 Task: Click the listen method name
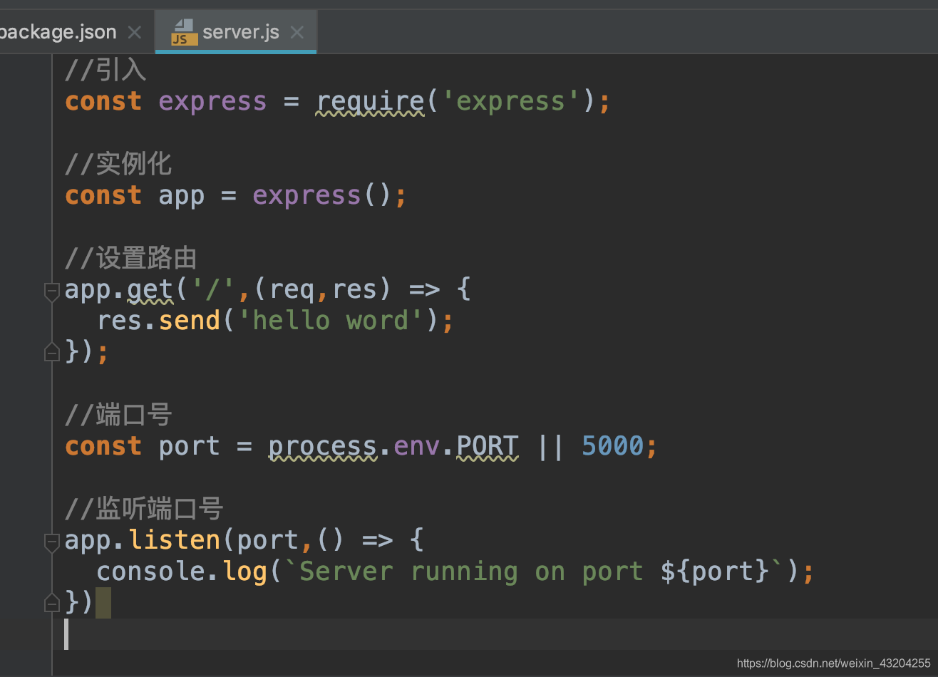coord(174,540)
